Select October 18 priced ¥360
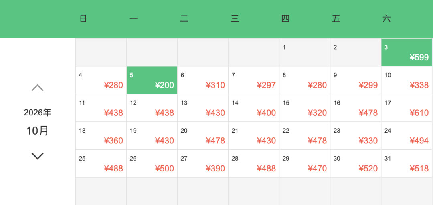Image resolution: width=433 pixels, height=205 pixels. click(101, 136)
